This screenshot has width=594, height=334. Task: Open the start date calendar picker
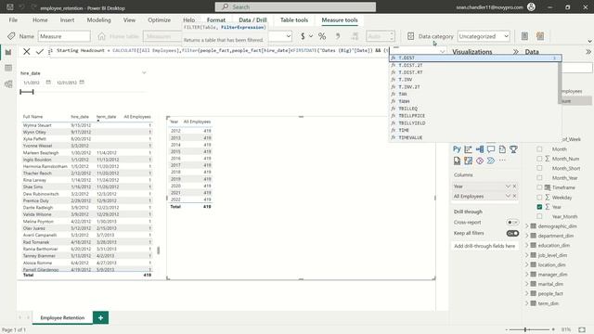[x=48, y=83]
